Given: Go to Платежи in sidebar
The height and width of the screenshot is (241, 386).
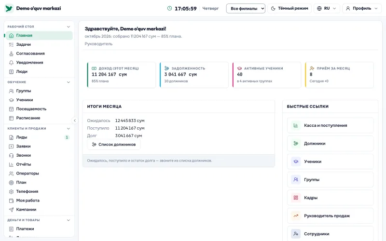Looking at the screenshot, I should (39, 229).
